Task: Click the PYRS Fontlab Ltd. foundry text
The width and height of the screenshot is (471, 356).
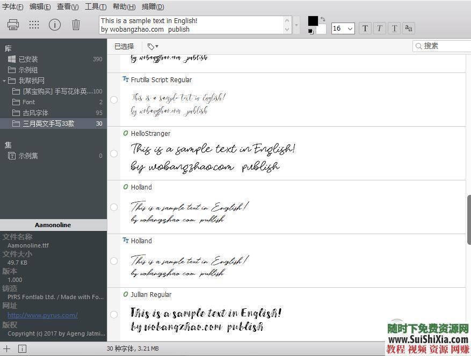Action: click(x=55, y=297)
